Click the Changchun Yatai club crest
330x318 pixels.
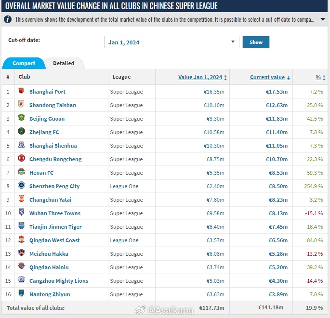tap(21, 199)
